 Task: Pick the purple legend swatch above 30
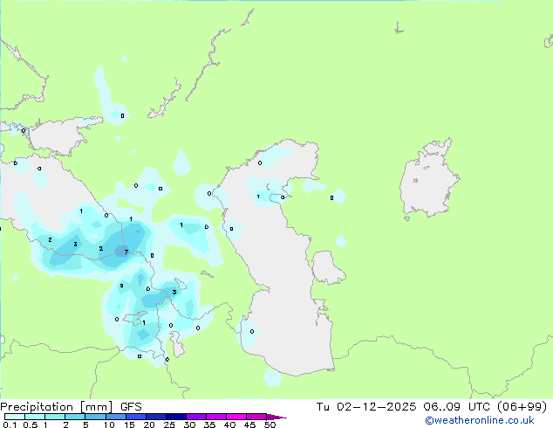point(196,417)
